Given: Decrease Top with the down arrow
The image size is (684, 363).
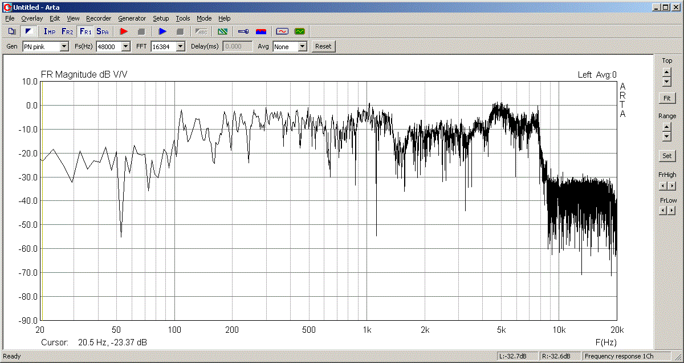Looking at the screenshot, I should click(666, 81).
